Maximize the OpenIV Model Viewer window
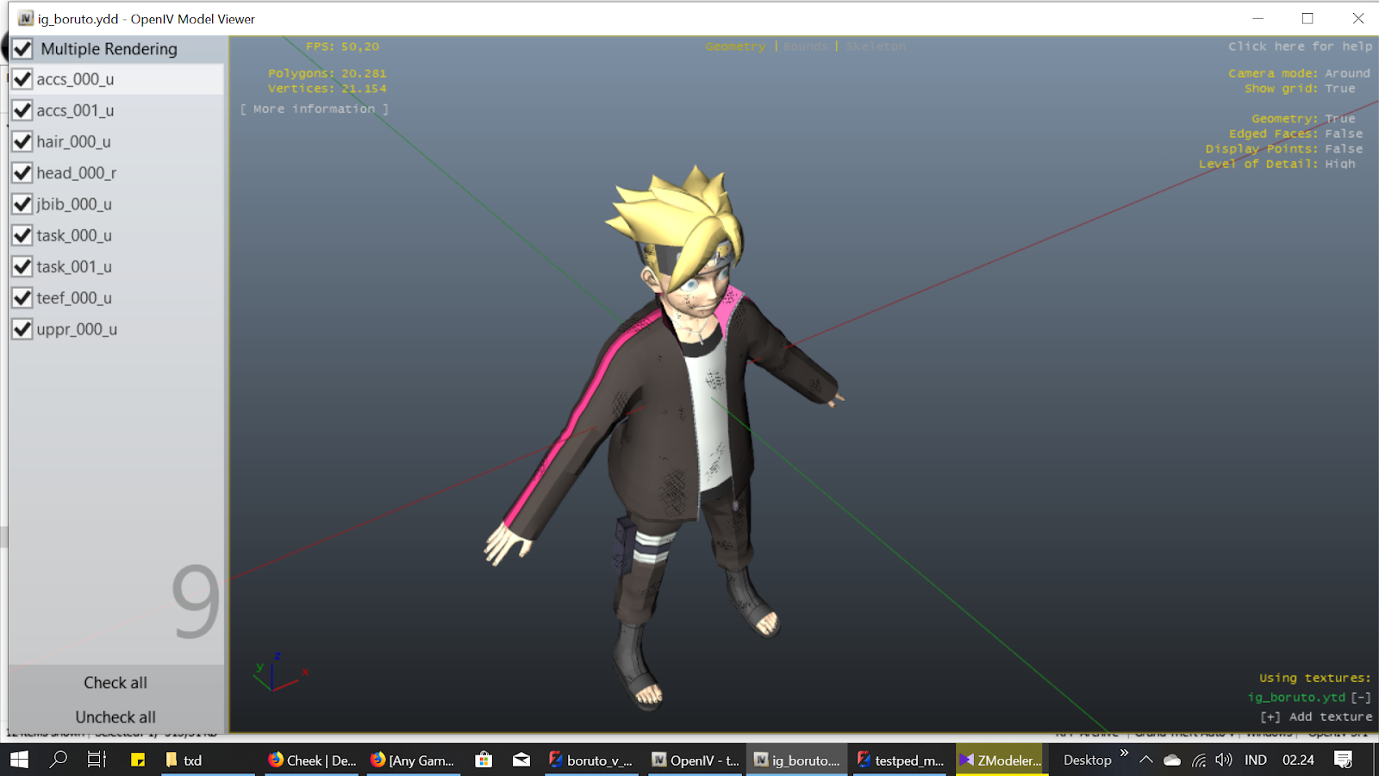Image resolution: width=1379 pixels, height=776 pixels. coord(1307,18)
